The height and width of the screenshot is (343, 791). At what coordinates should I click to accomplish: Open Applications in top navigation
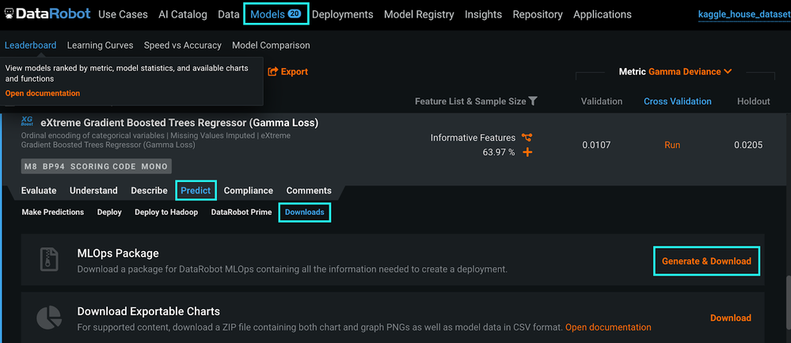[603, 14]
